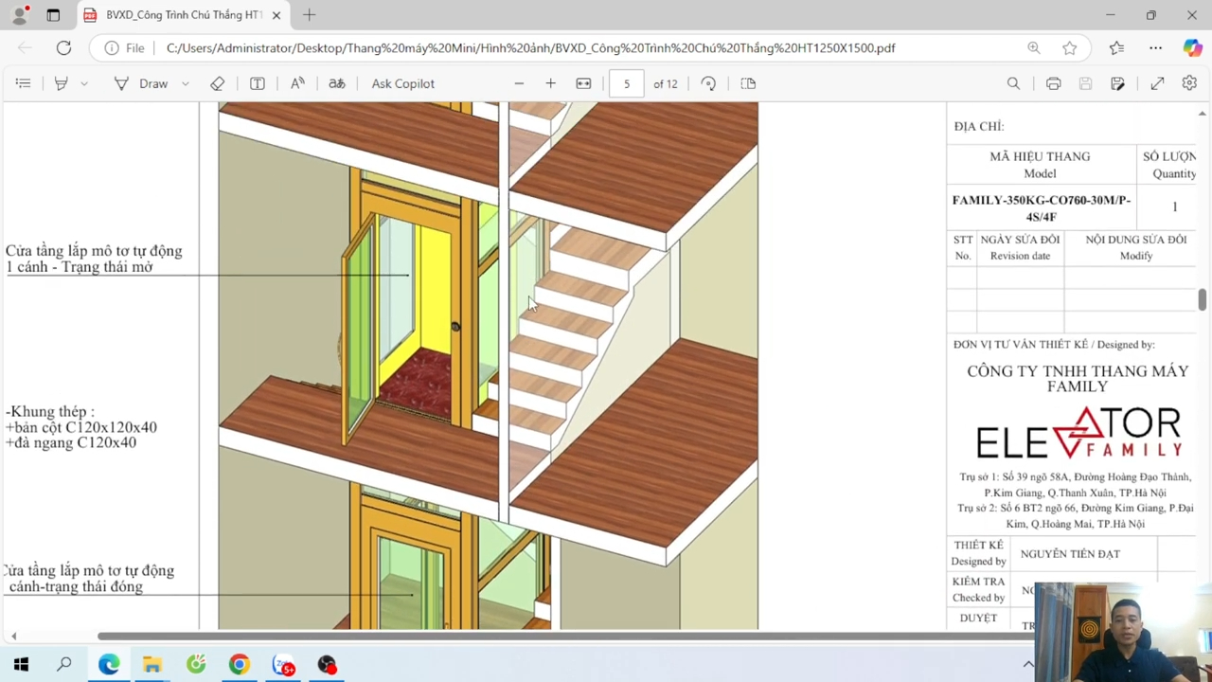Click the Add text tool
Image resolution: width=1212 pixels, height=682 pixels.
257,83
